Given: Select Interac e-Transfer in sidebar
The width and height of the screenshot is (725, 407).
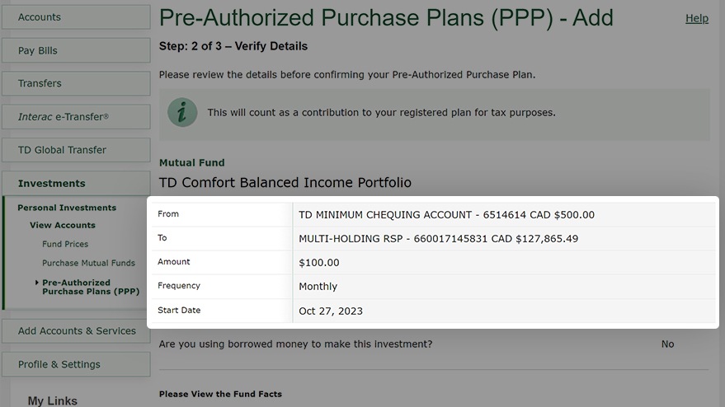Looking at the screenshot, I should coord(76,117).
